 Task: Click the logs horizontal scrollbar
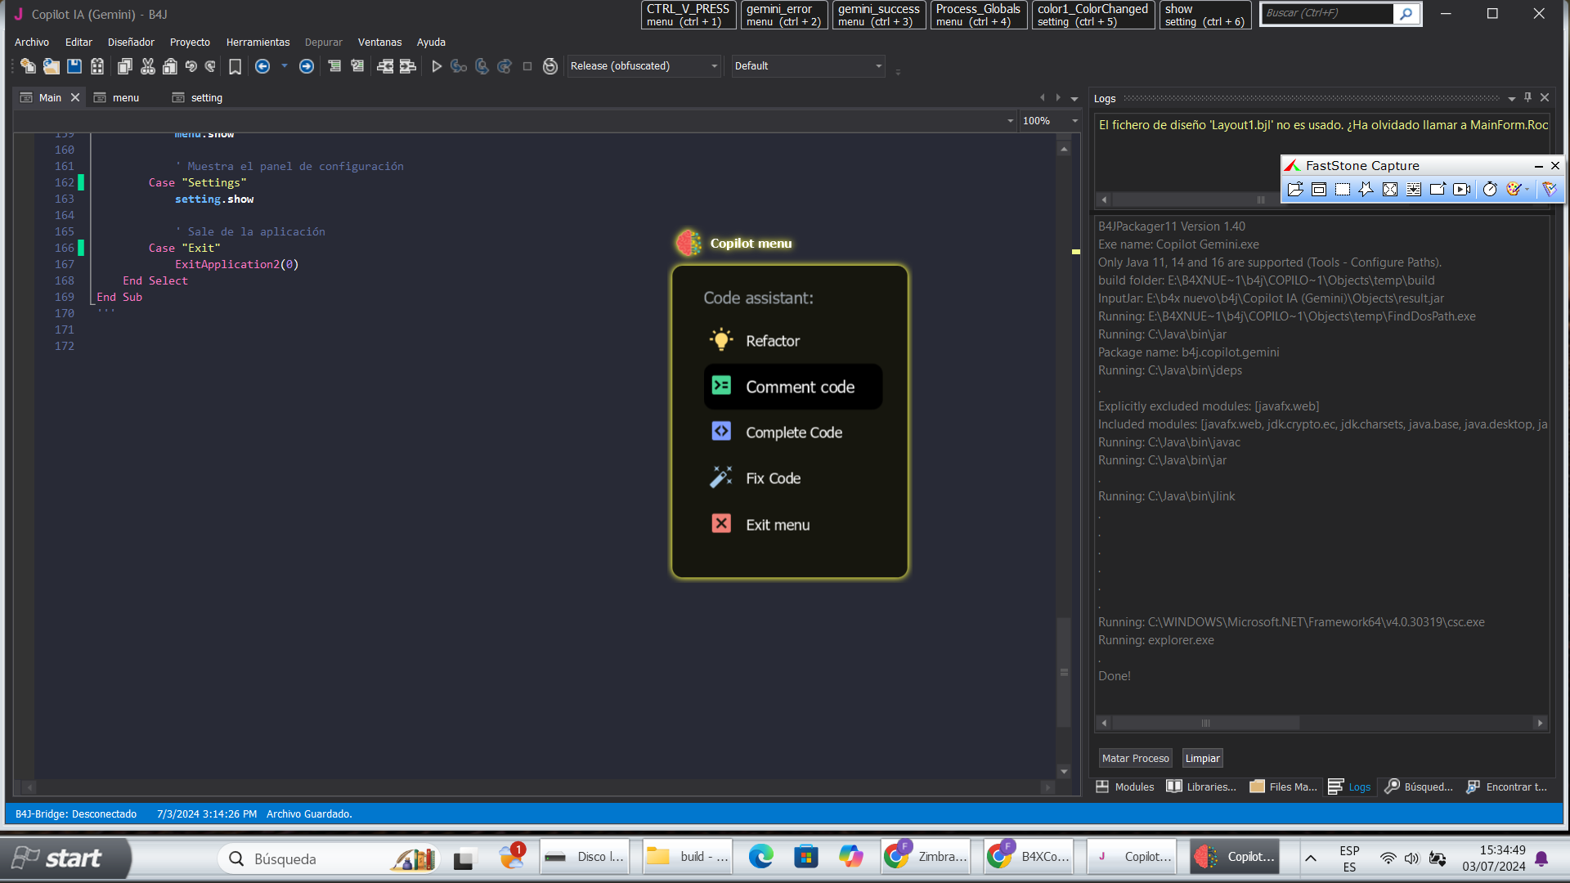[x=1206, y=723]
